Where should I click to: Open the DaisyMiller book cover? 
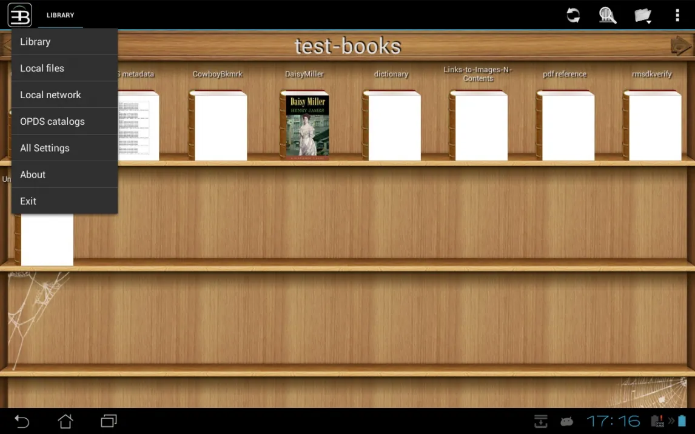tap(307, 126)
